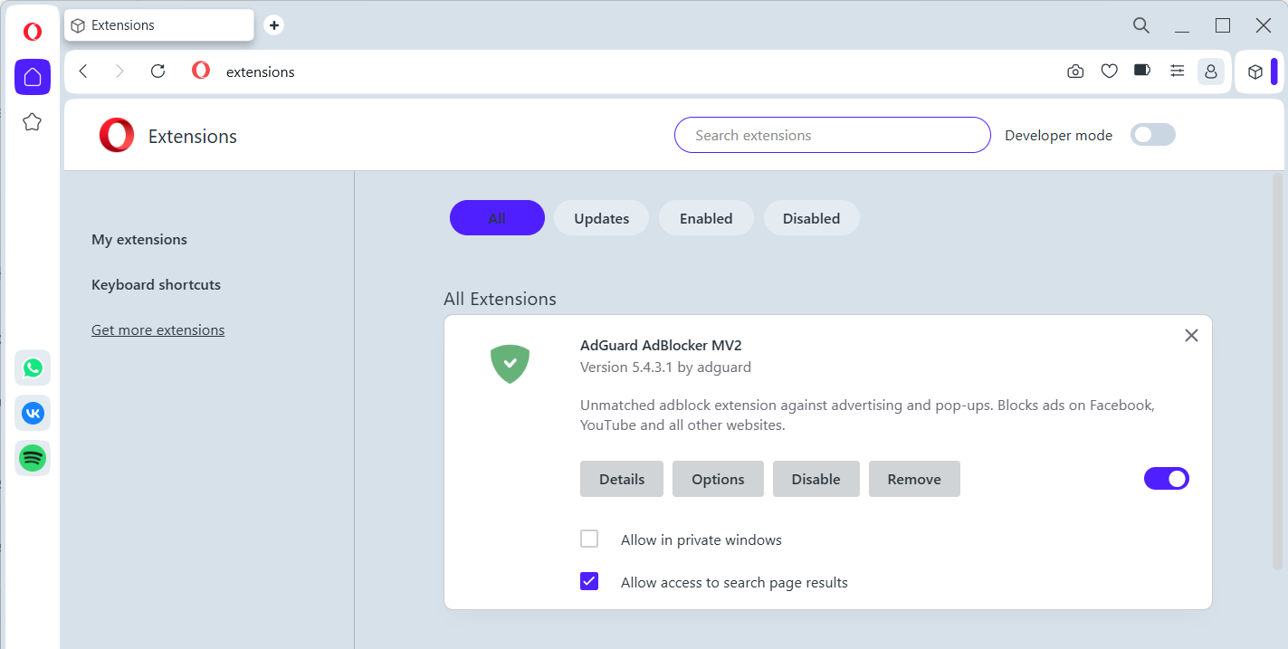Open battery saver icon in address bar

coord(1142,71)
